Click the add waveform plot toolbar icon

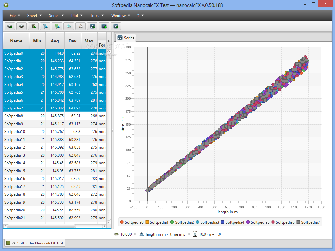click(x=116, y=26)
